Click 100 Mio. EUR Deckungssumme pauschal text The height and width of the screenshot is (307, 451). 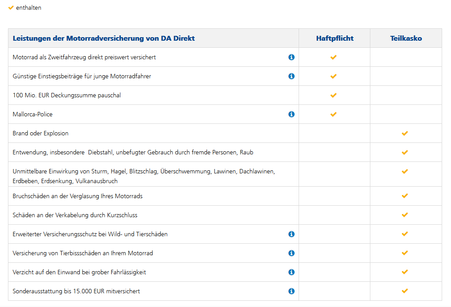pyautogui.click(x=67, y=96)
